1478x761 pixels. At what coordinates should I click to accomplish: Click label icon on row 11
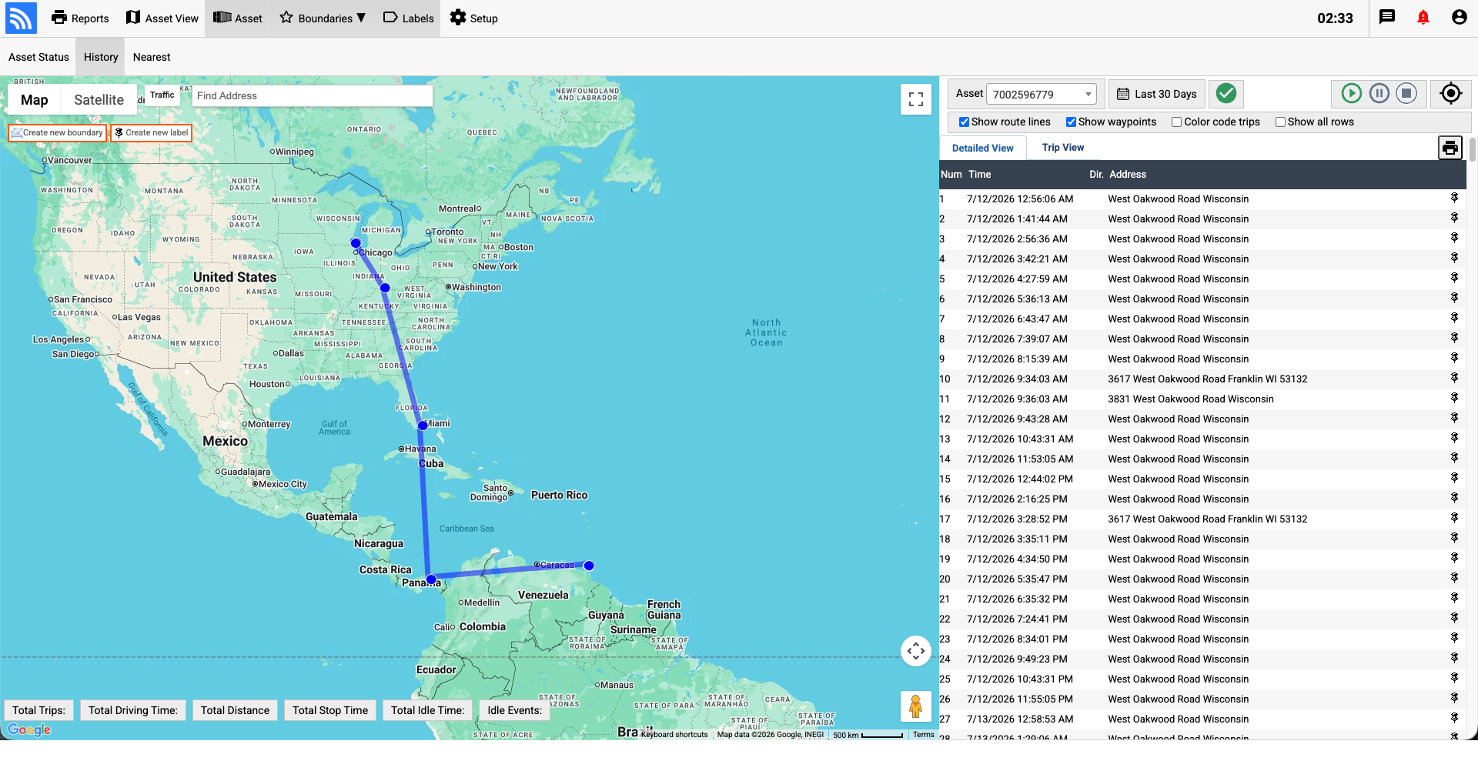[x=1454, y=398]
